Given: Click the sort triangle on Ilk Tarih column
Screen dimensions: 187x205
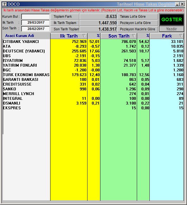Looking at the screenshot, I should click(84, 36).
